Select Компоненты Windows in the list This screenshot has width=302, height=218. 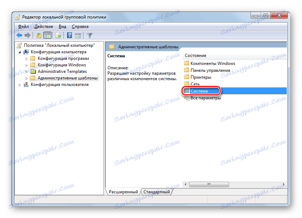[x=213, y=63]
